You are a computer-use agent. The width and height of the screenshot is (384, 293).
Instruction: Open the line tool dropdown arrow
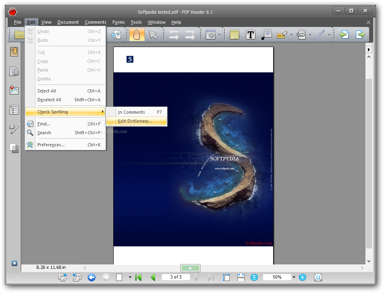pos(329,35)
